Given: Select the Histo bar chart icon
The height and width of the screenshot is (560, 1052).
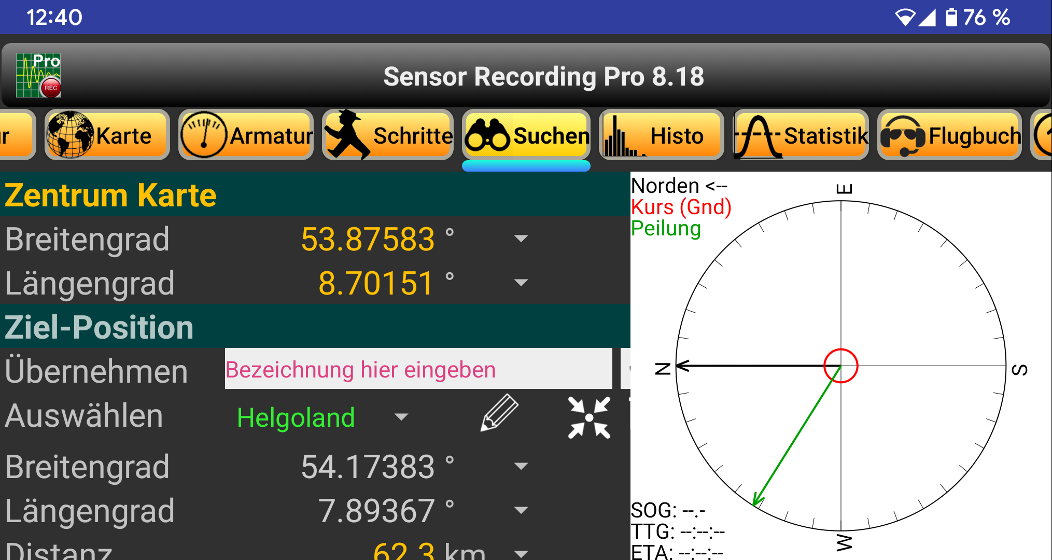Looking at the screenshot, I should click(x=620, y=135).
